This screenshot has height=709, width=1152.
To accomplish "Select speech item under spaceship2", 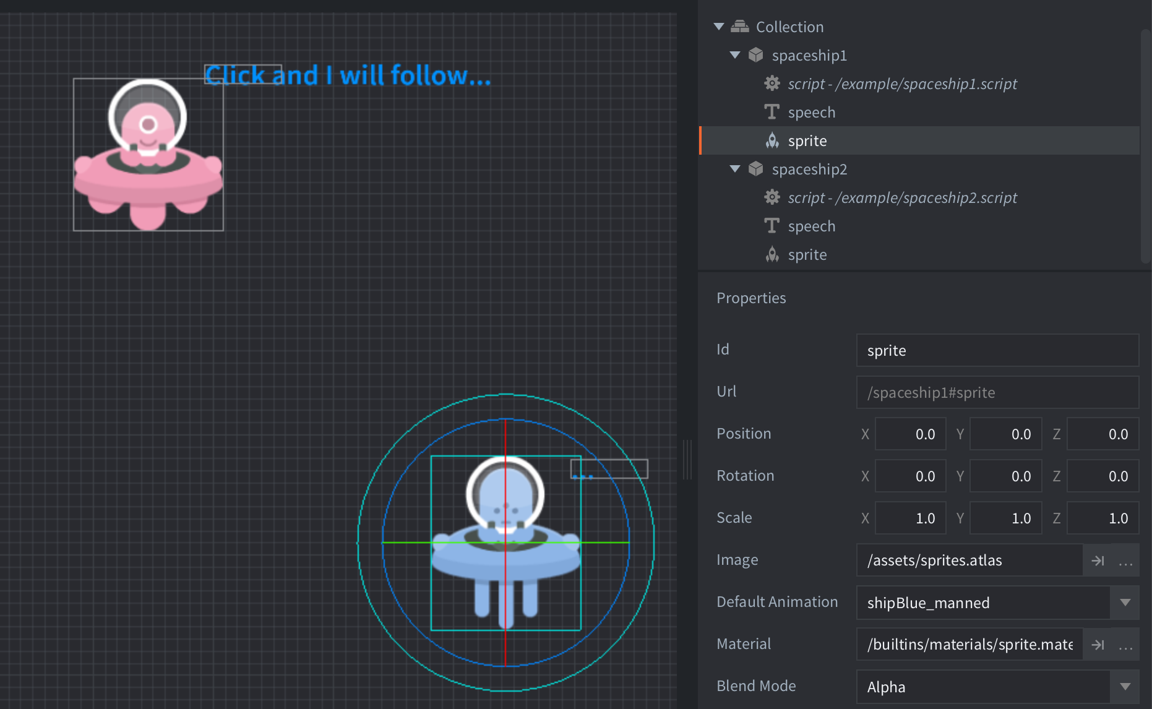I will 811,226.
